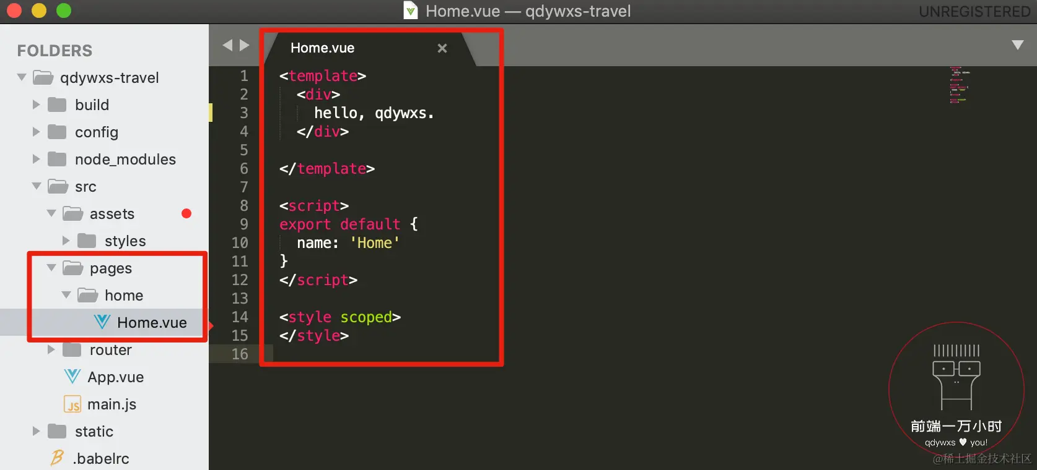This screenshot has width=1037, height=470.
Task: Expand the build folder arrow
Action: click(36, 105)
